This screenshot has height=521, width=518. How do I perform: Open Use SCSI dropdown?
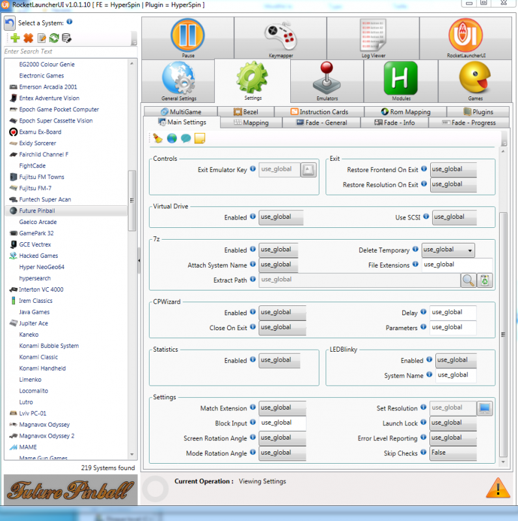[x=454, y=218]
